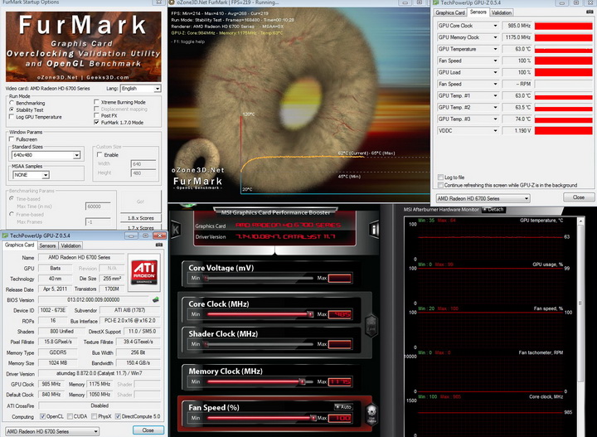
Task: Click the Memory Clock value field
Action: tap(340, 381)
